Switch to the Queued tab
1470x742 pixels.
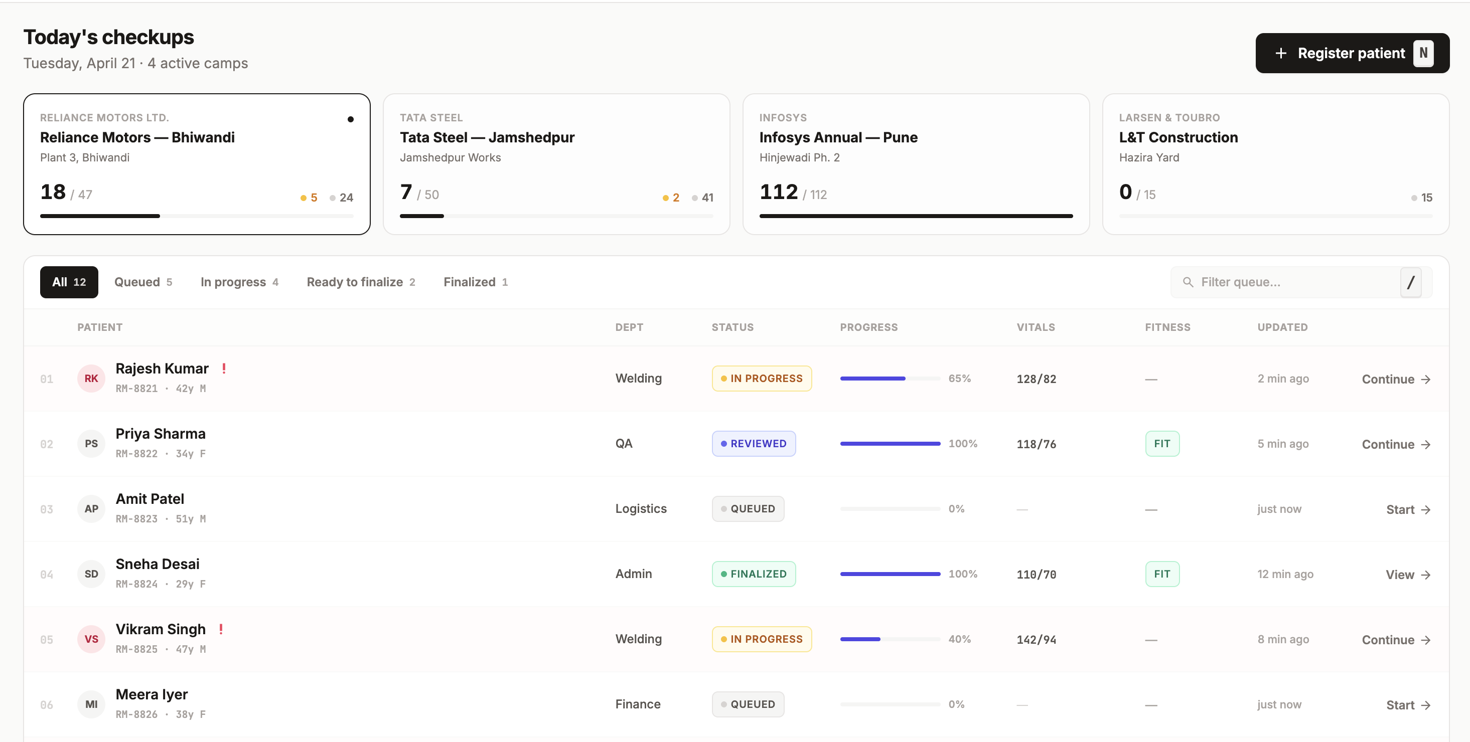pyautogui.click(x=143, y=282)
